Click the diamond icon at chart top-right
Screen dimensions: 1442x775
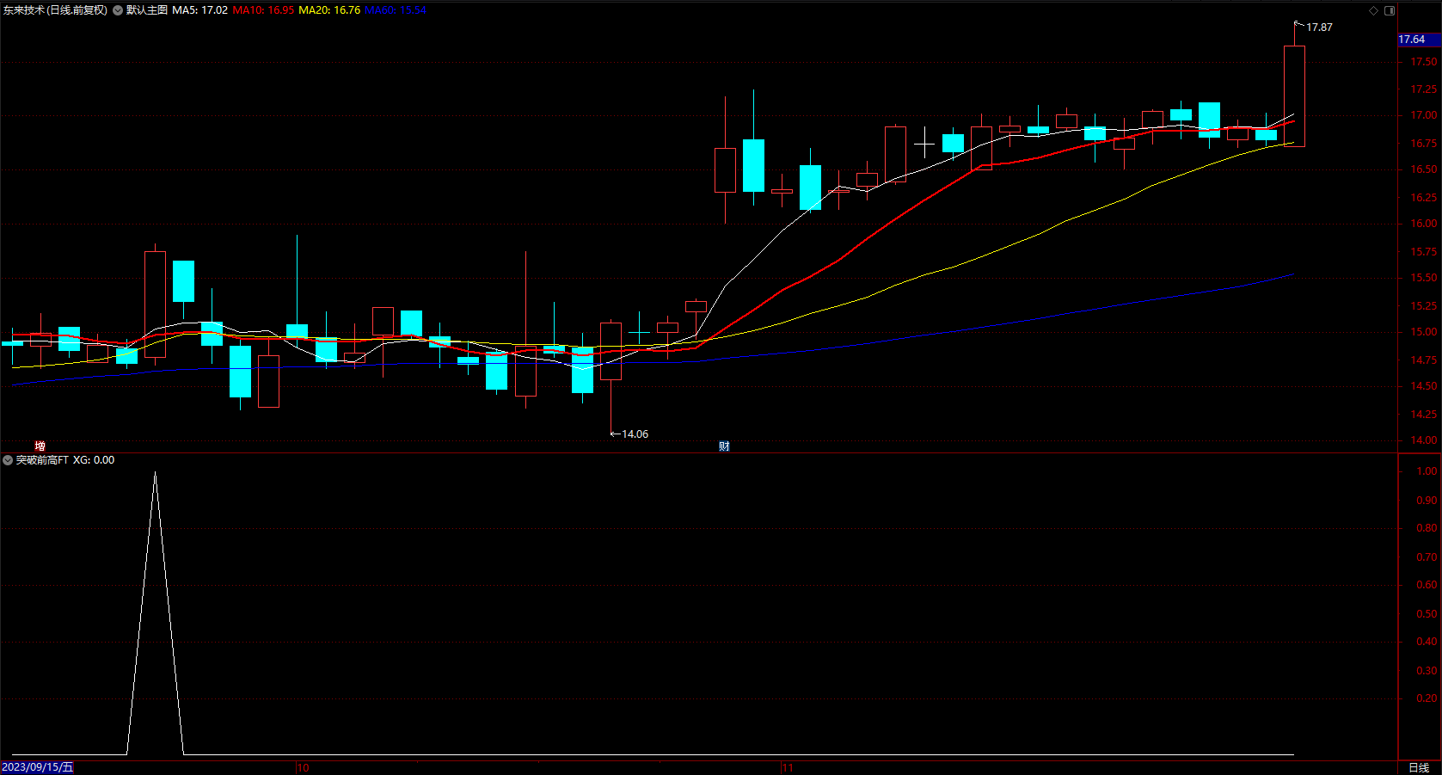pyautogui.click(x=1373, y=10)
